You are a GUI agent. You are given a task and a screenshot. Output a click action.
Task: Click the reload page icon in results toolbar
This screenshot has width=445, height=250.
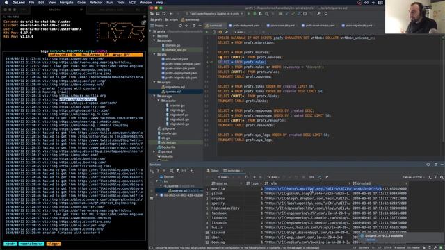(x=247, y=177)
